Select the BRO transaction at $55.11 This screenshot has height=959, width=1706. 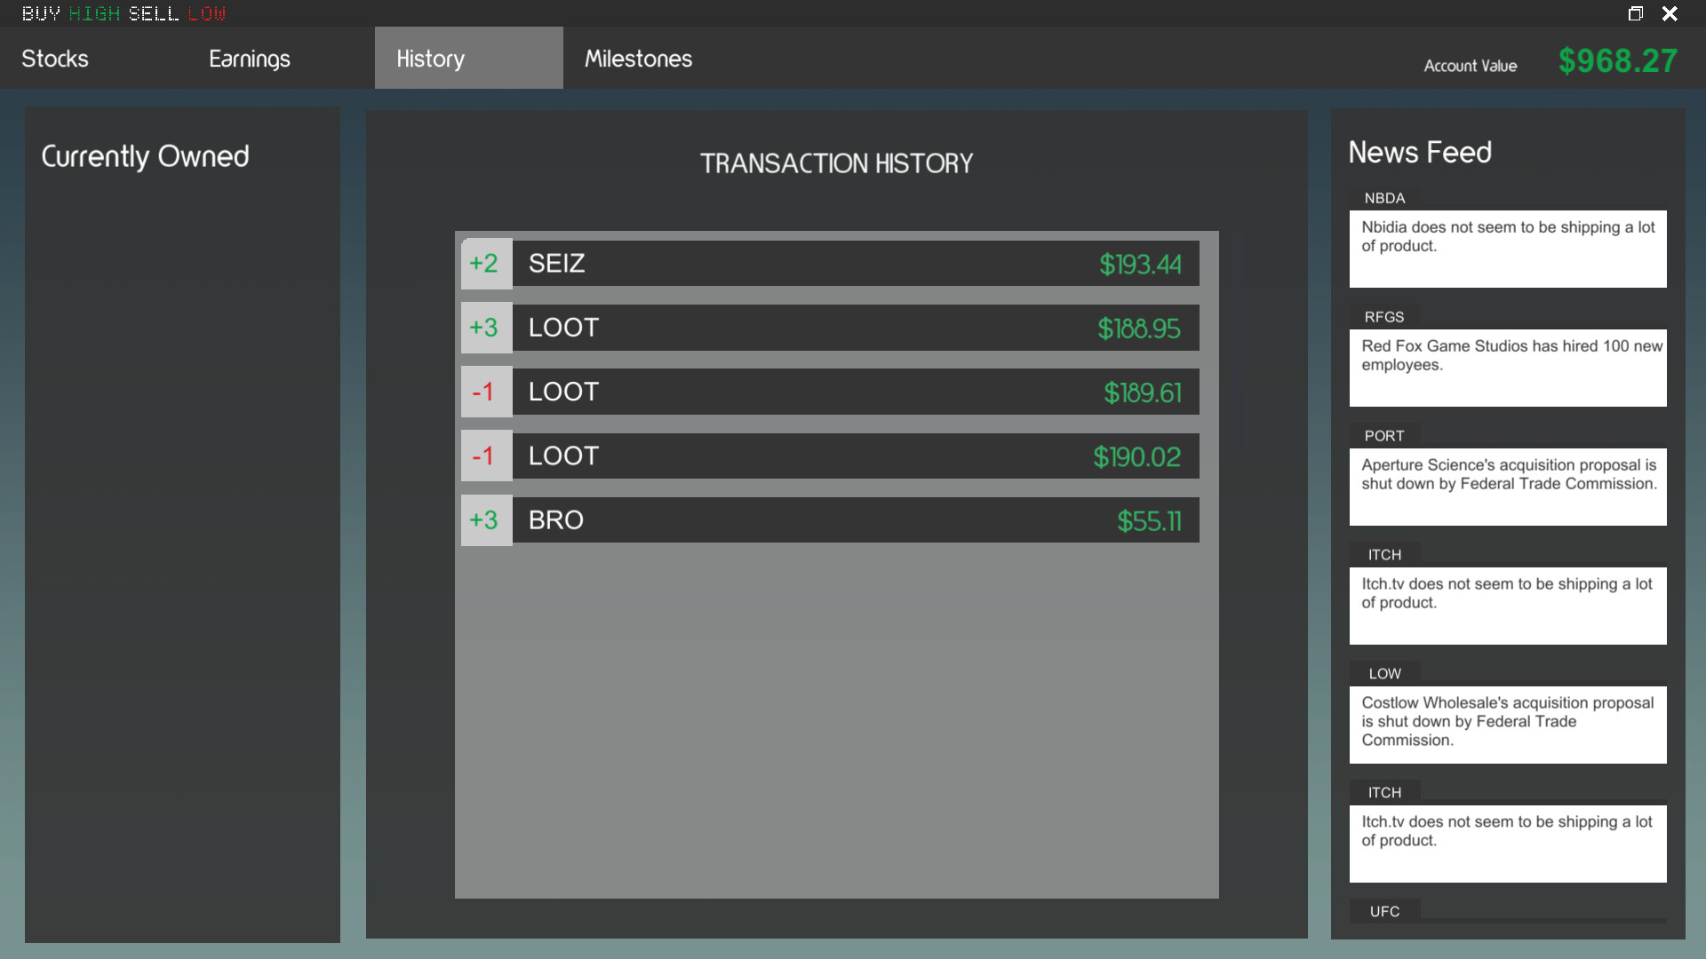855,520
